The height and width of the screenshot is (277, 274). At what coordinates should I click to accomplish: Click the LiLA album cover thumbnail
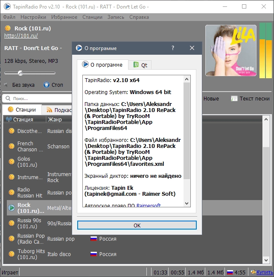[x=231, y=50]
